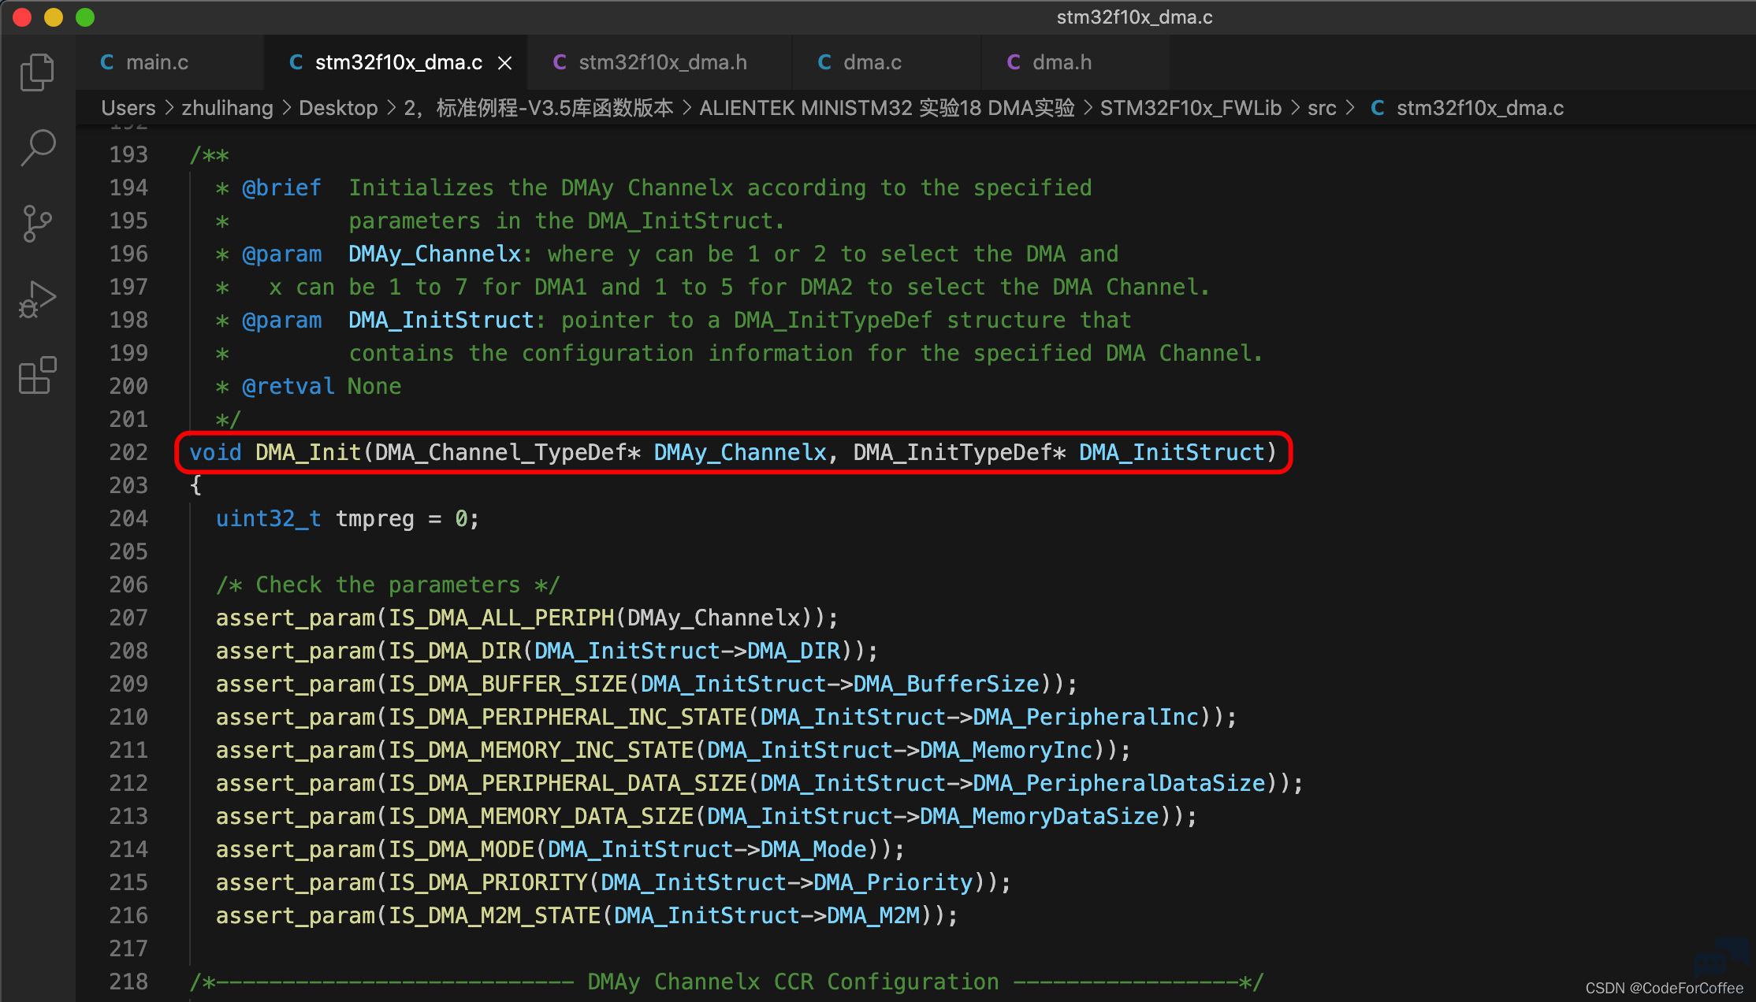
Task: Click IS_DMA_ALL_PERIPH macro on line 207
Action: pyautogui.click(x=500, y=618)
